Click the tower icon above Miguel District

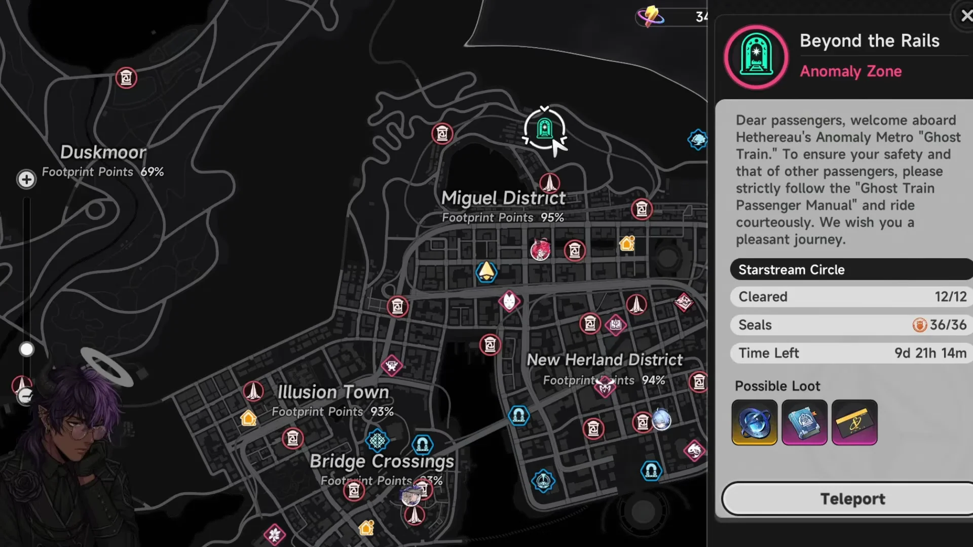click(x=549, y=183)
